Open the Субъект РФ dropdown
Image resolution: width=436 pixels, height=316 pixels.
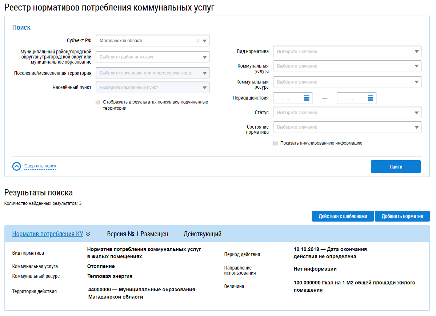[205, 41]
